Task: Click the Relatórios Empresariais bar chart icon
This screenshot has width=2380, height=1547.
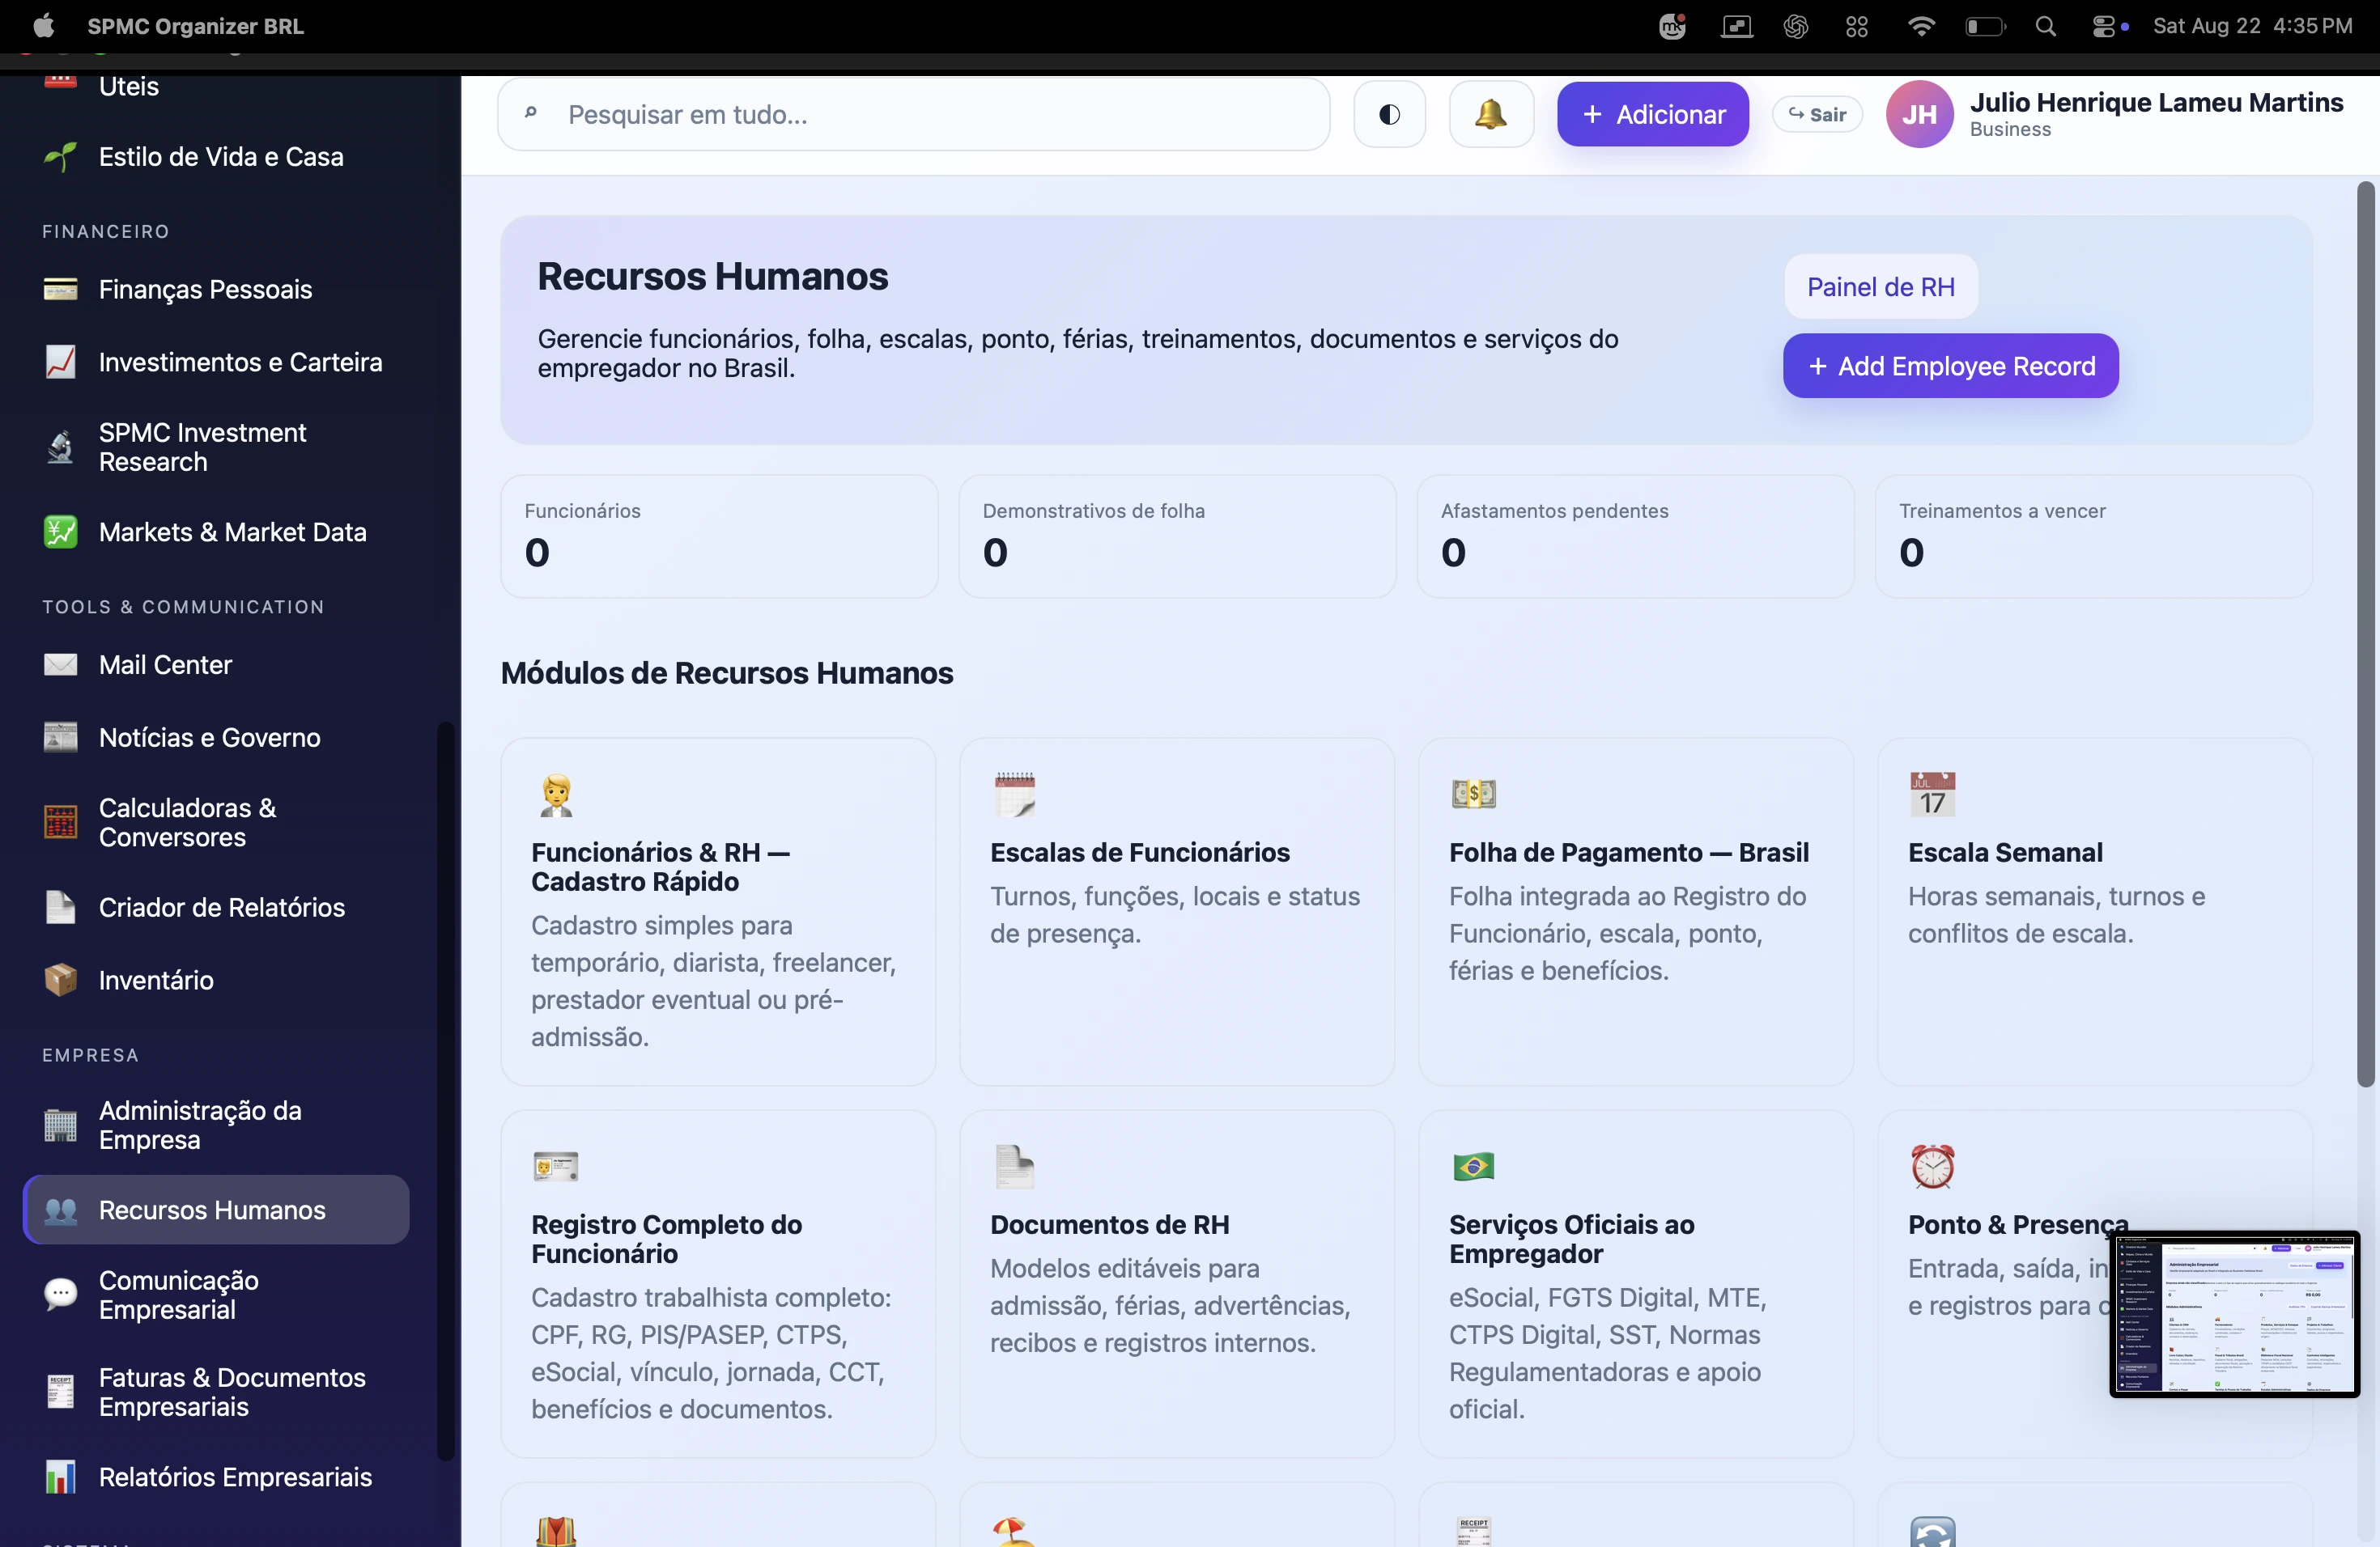Action: [x=60, y=1477]
